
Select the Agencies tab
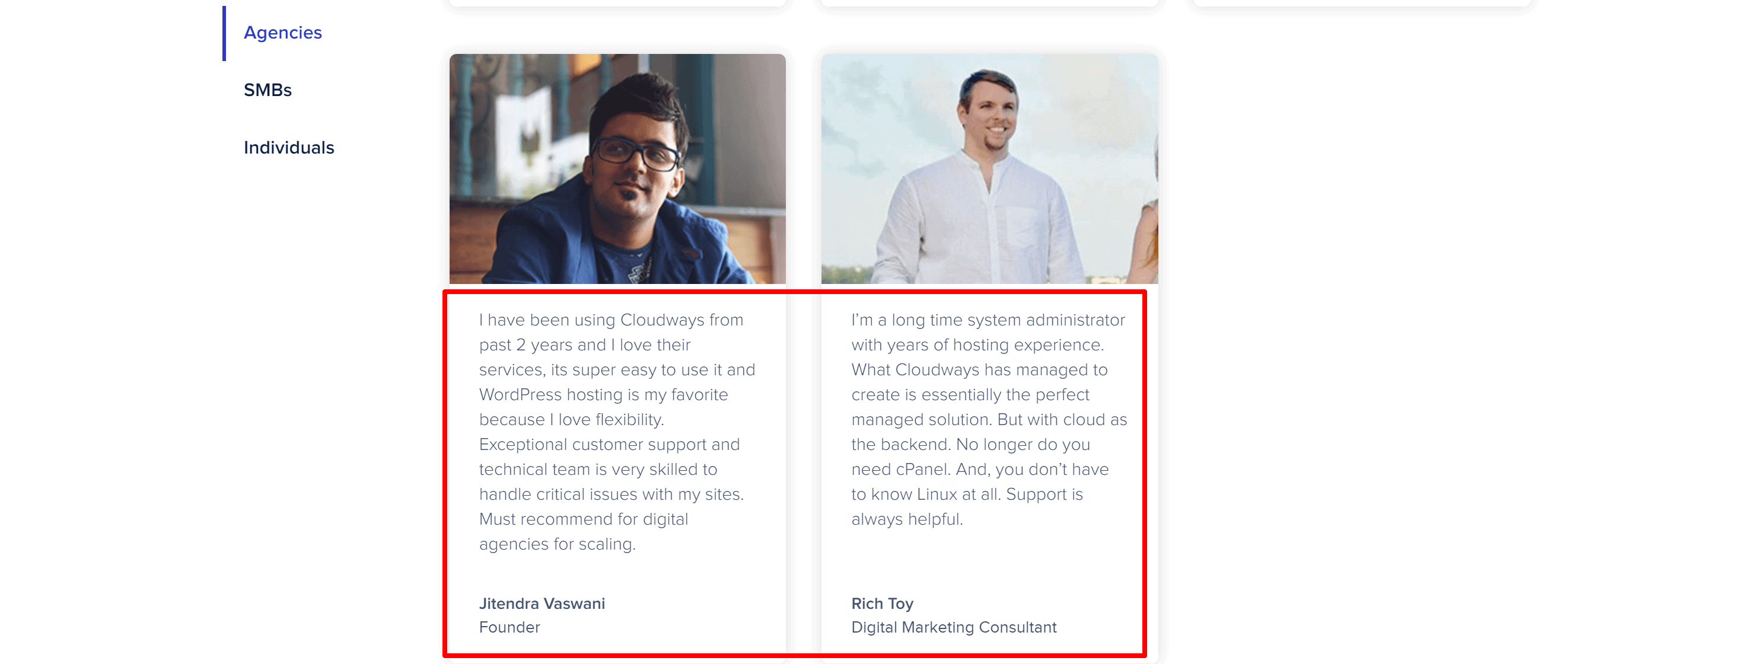pyautogui.click(x=282, y=33)
